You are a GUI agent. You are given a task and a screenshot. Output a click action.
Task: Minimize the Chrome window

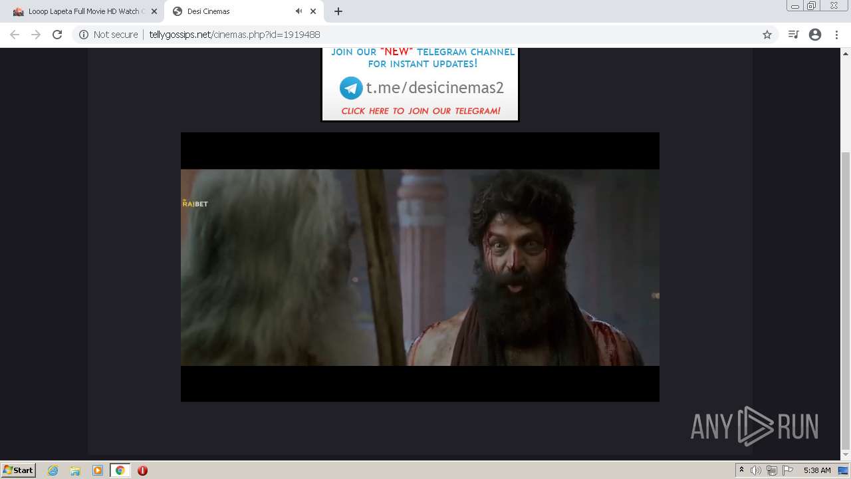pyautogui.click(x=794, y=6)
